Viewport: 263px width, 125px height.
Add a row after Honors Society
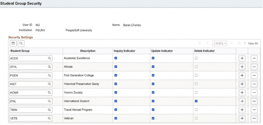(x=242, y=92)
